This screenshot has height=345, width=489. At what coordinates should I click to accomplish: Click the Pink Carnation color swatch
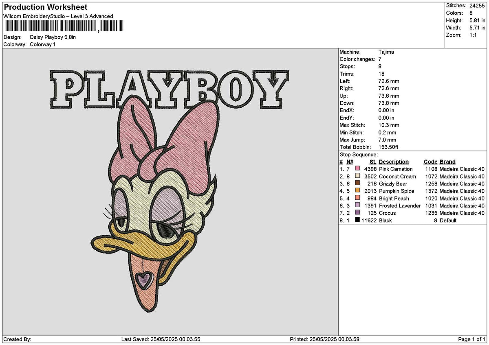pyautogui.click(x=357, y=169)
